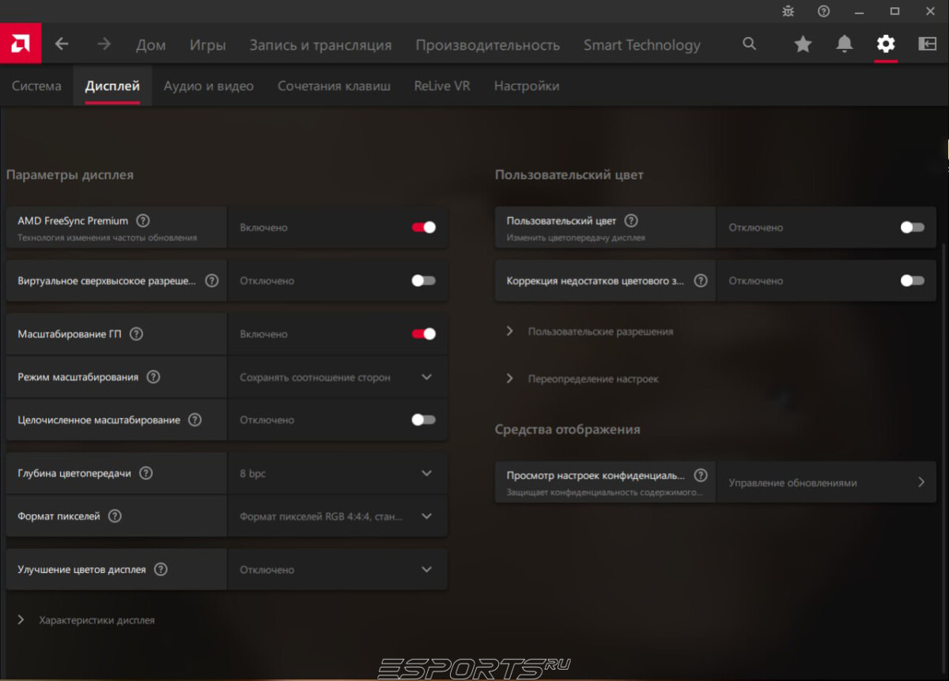This screenshot has width=949, height=681.
Task: Enable Целочисленное масштабирование switch
Action: pyautogui.click(x=423, y=420)
